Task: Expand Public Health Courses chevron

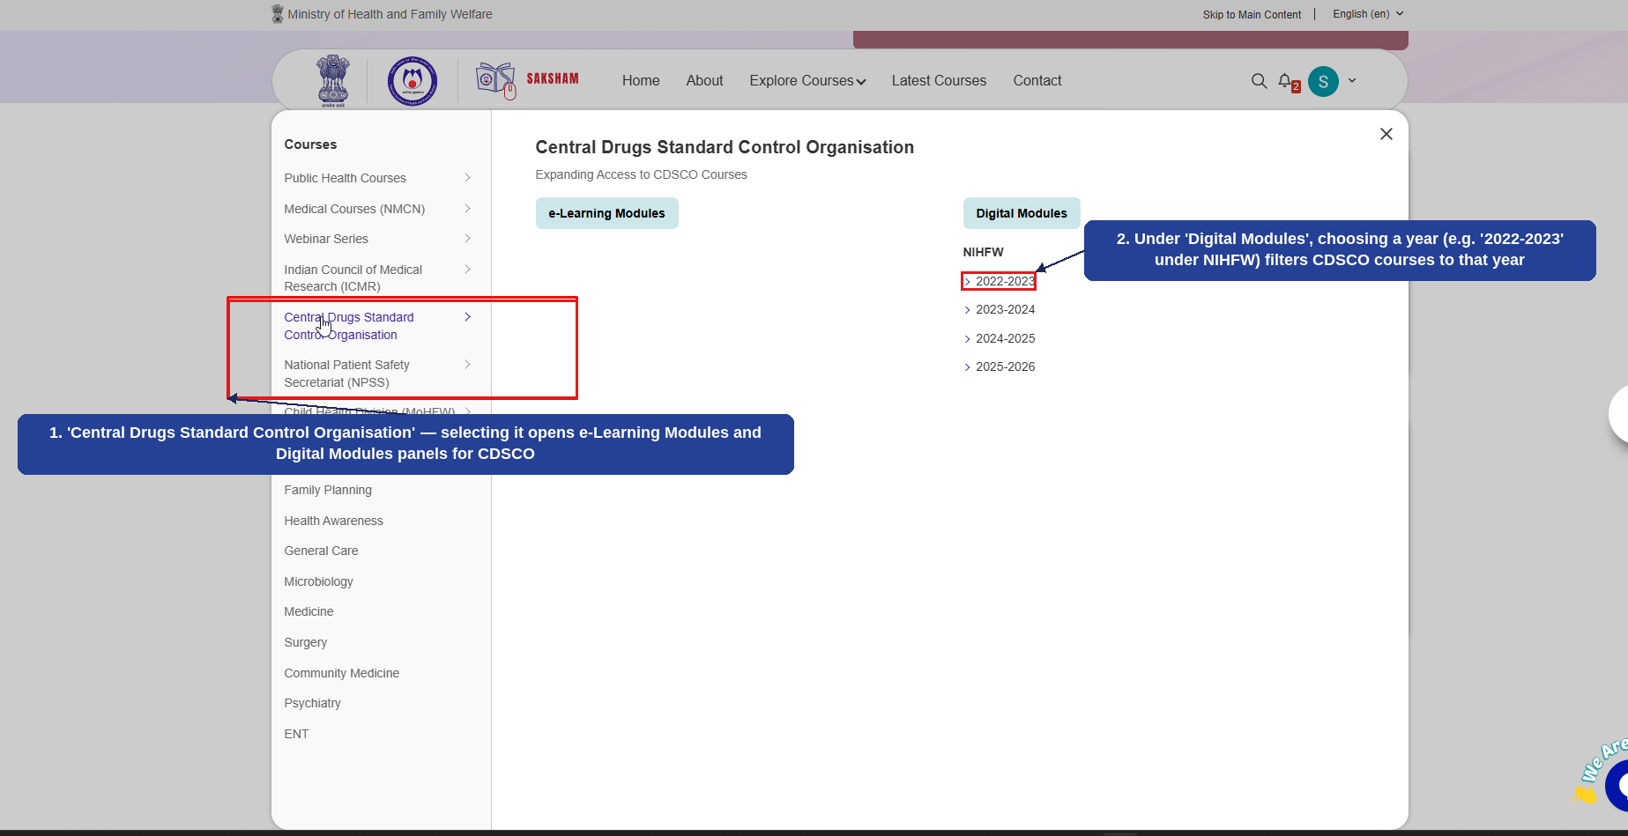Action: 467,178
